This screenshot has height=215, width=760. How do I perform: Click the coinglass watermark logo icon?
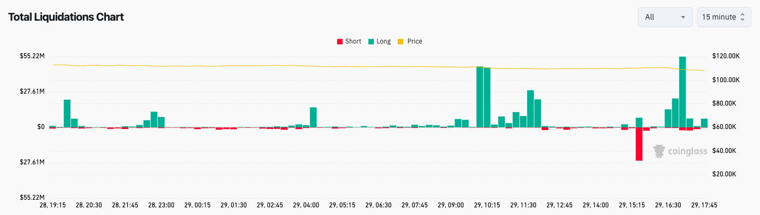pyautogui.click(x=659, y=151)
